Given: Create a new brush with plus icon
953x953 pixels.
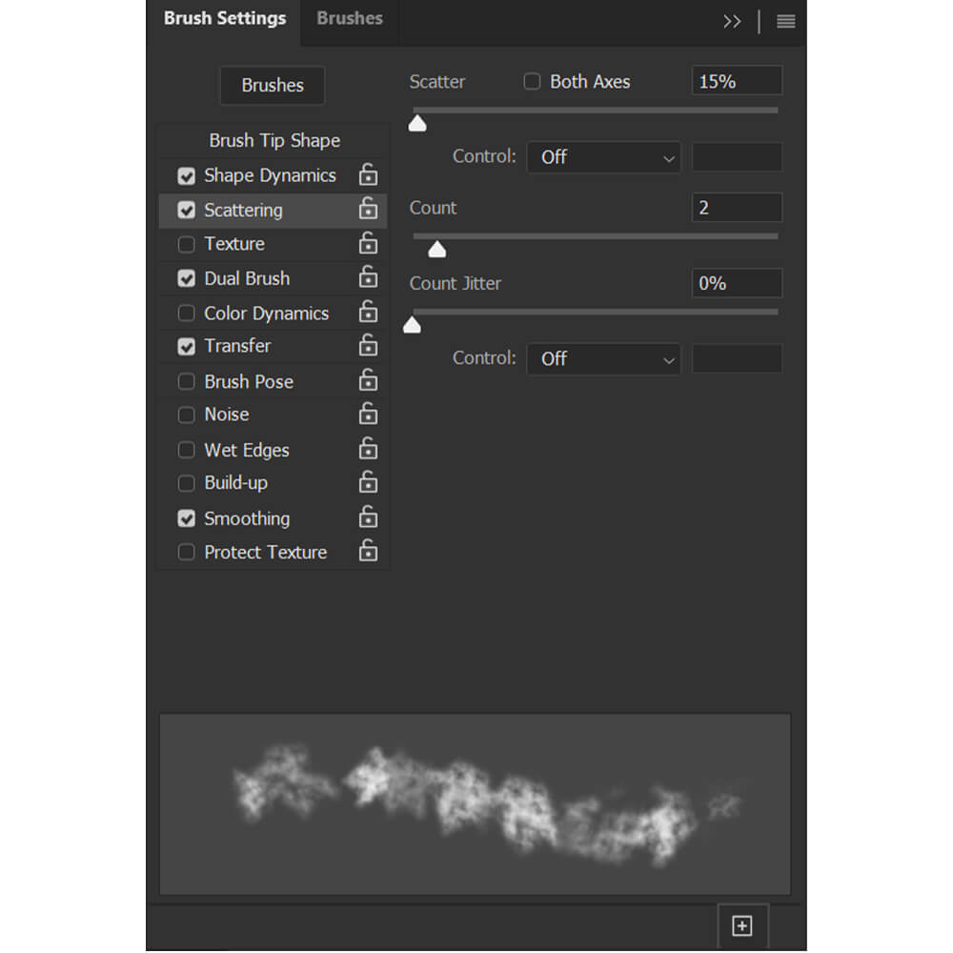Looking at the screenshot, I should click(x=742, y=925).
